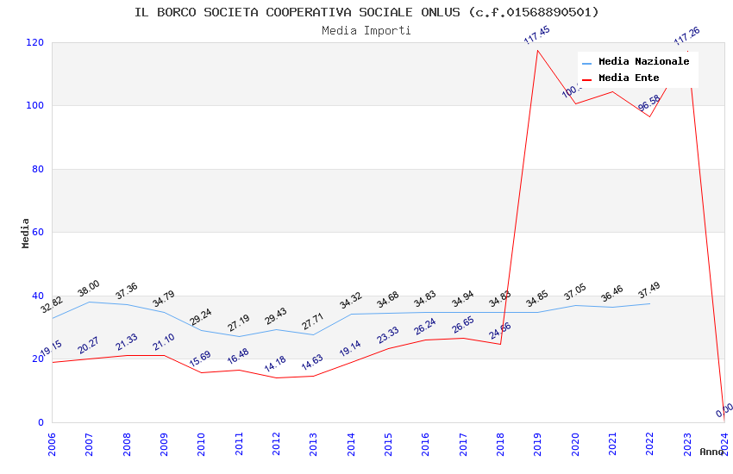733x474 pixels.
Task: Click the 15.69 data label
Action: click(200, 359)
